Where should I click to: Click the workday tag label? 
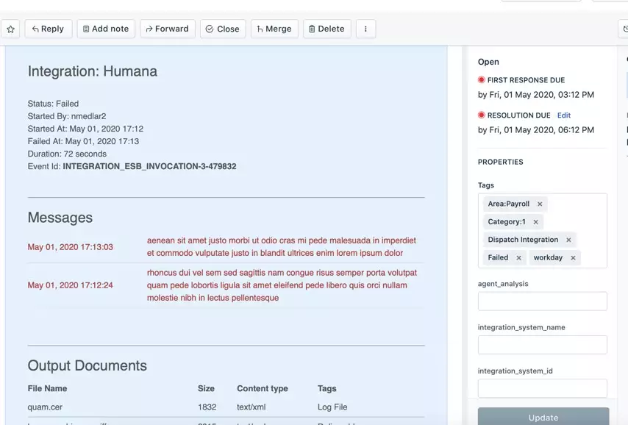click(548, 258)
